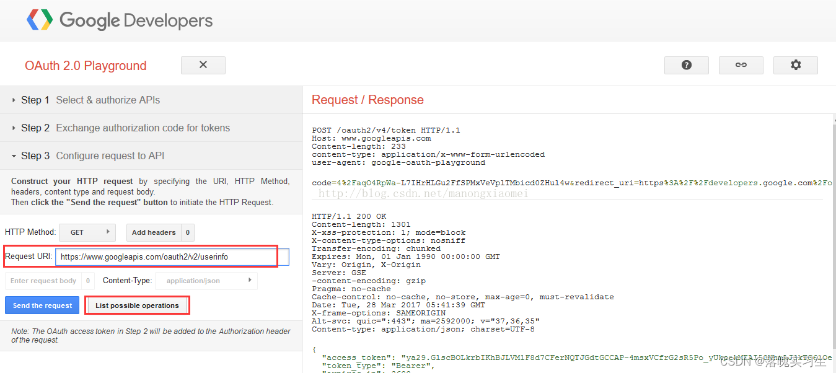The height and width of the screenshot is (373, 836).
Task: Expand Step 2 Exchange authorization code for tokens
Action: tap(151, 128)
